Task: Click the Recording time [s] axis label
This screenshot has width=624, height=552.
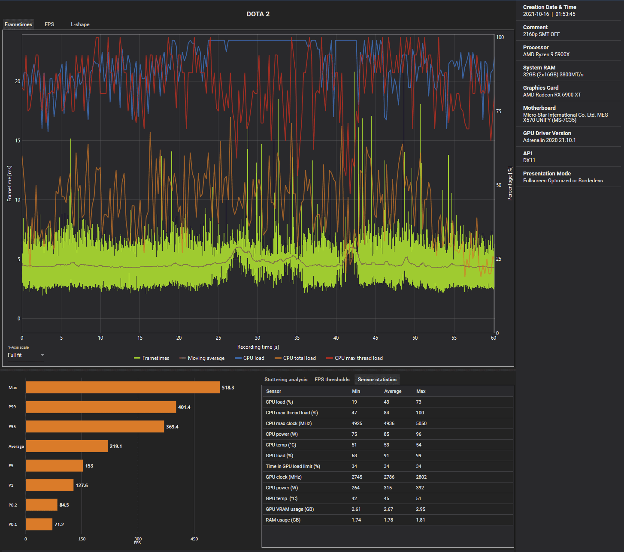Action: coord(258,347)
